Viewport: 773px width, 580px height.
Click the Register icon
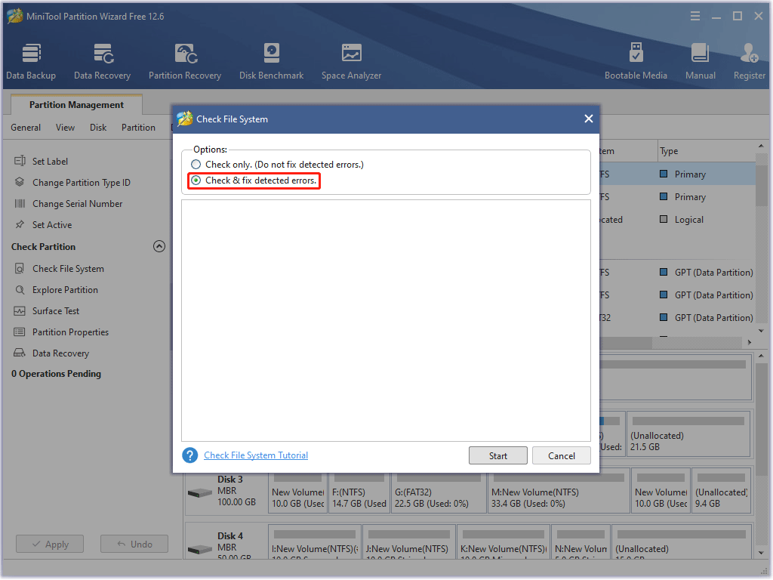click(x=748, y=60)
